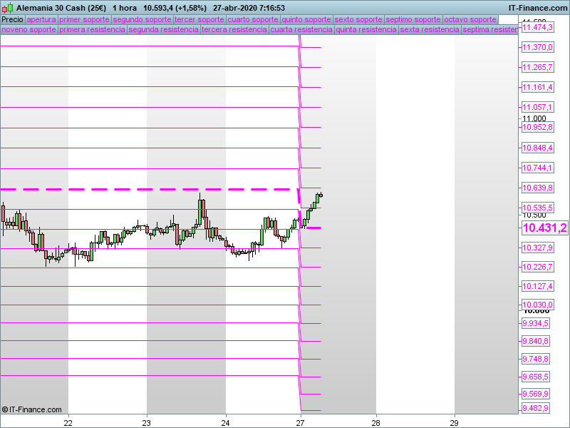The image size is (570, 428).
Task: Click the 'cuarta resistencia' legend label
Action: click(301, 30)
